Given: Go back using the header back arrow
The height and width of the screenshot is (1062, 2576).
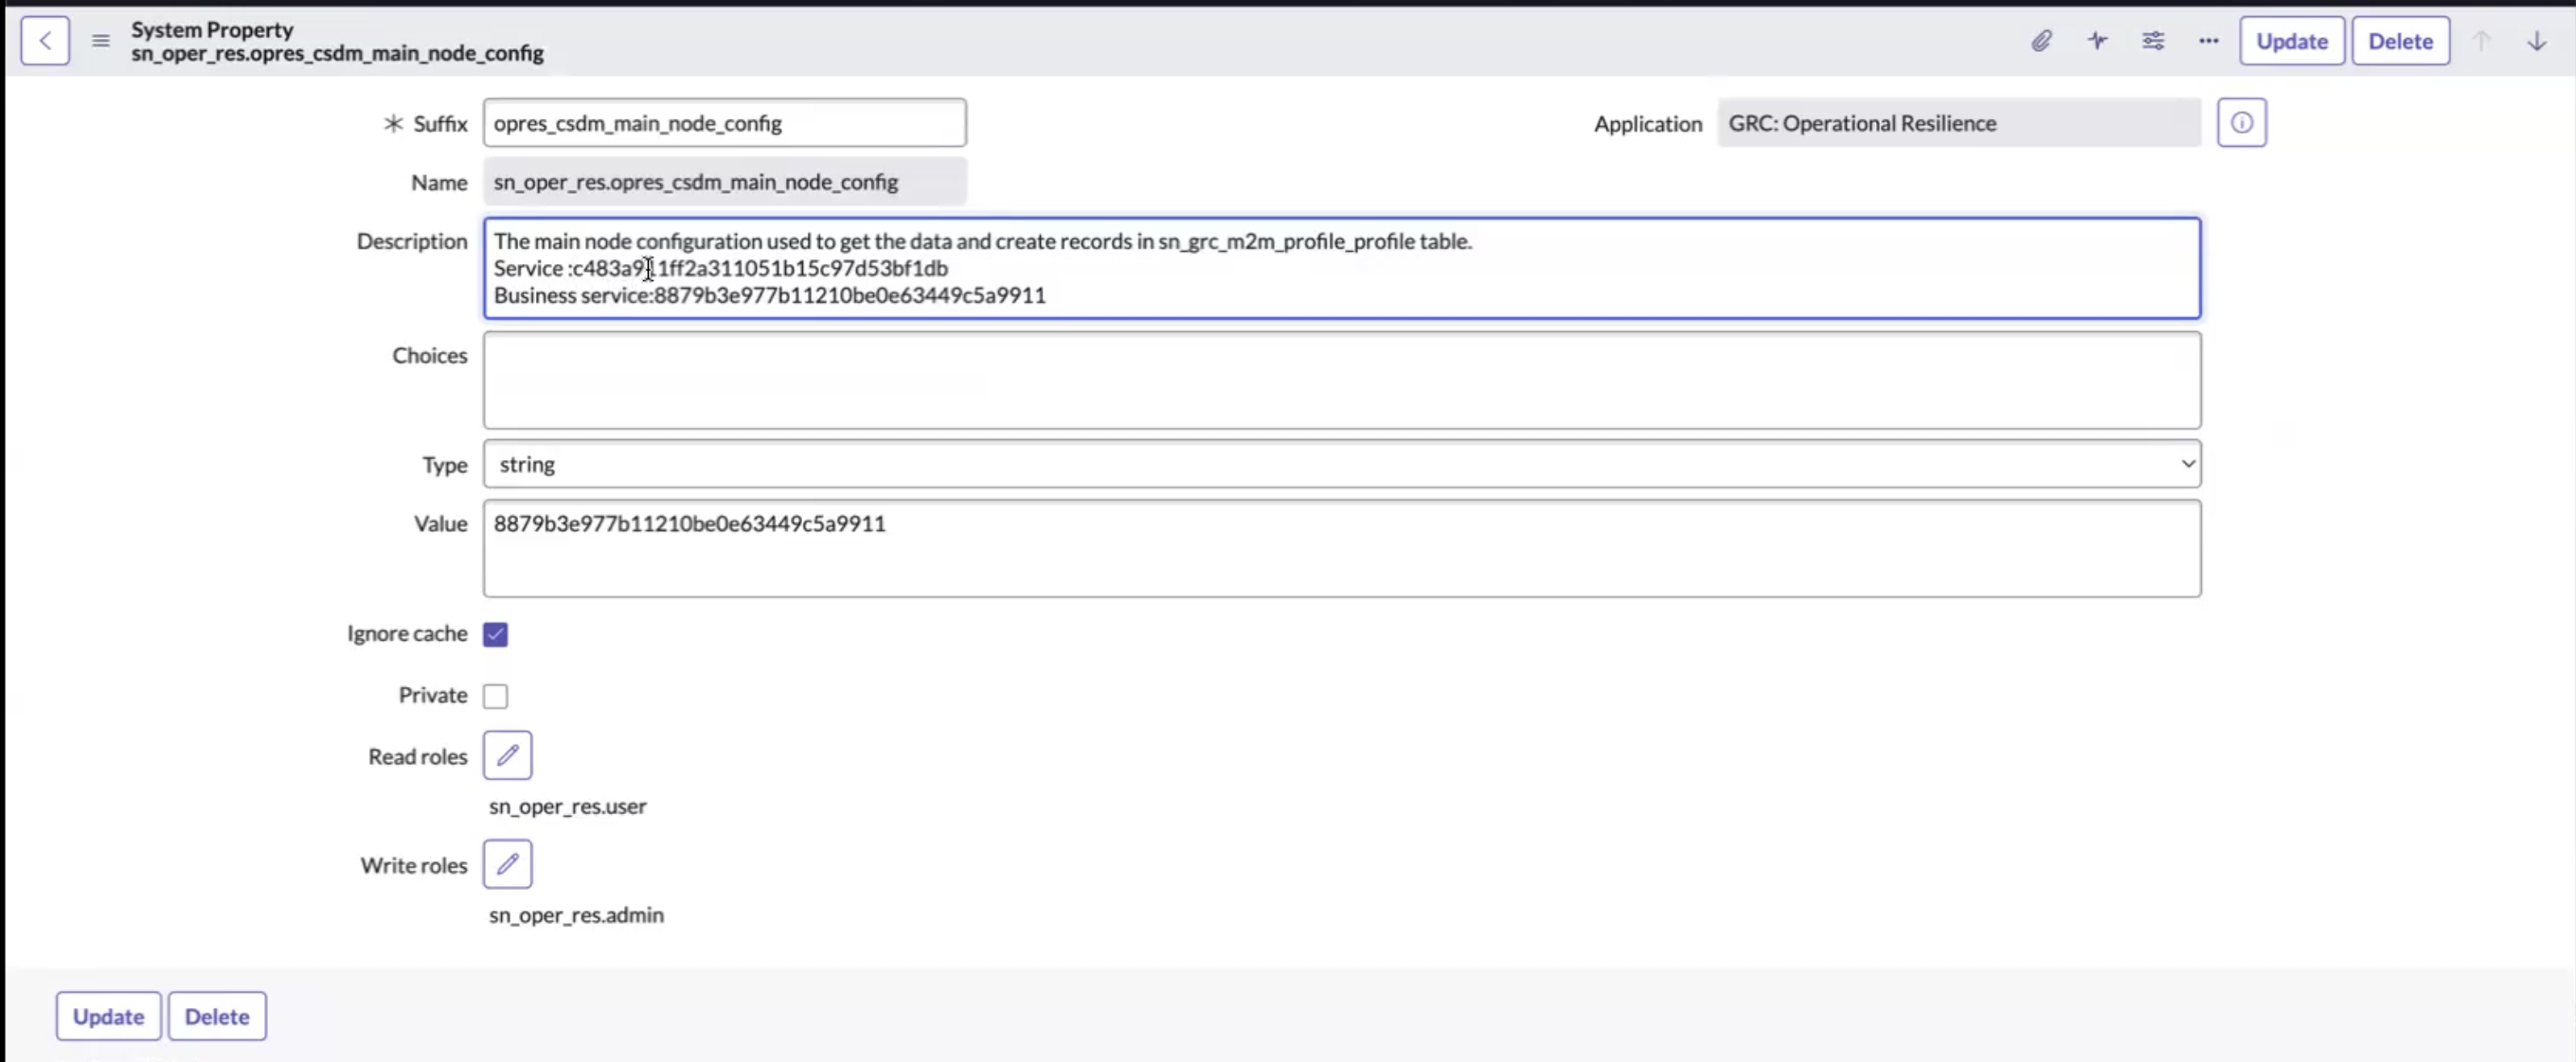Looking at the screenshot, I should (x=45, y=41).
